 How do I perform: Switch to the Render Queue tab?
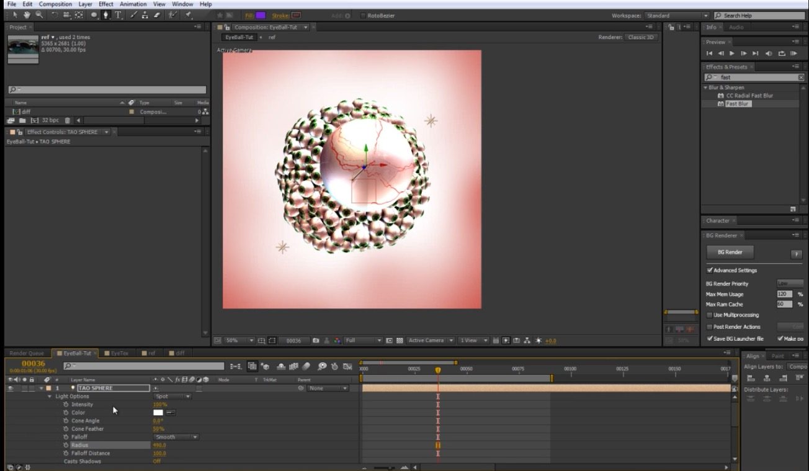[27, 353]
